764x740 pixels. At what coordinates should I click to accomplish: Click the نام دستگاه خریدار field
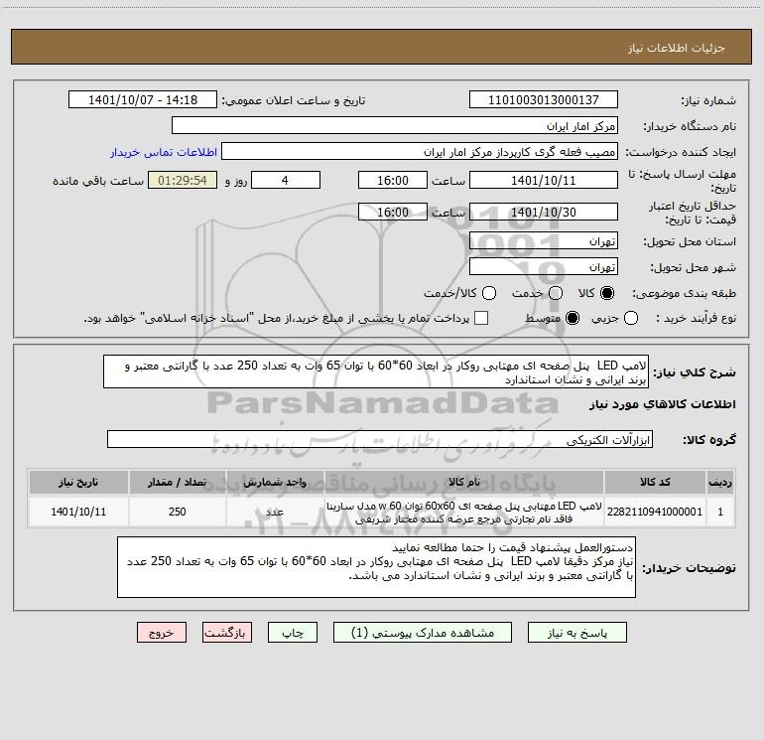[x=395, y=125]
